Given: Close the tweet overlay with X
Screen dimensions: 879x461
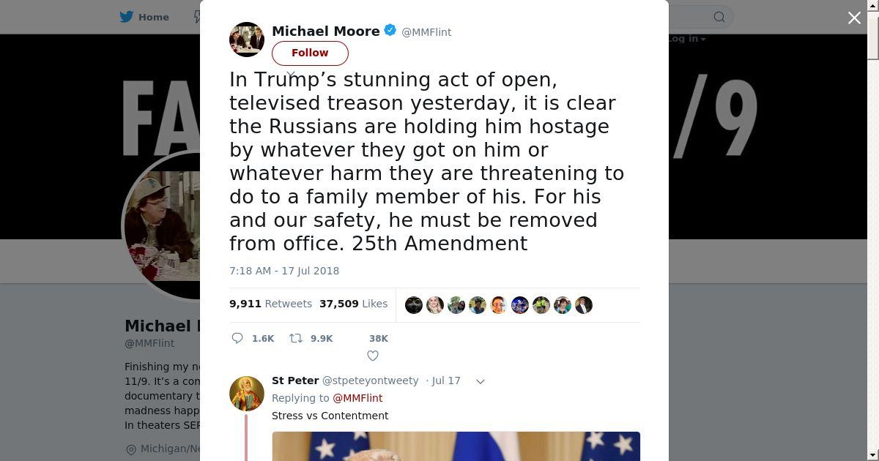Looking at the screenshot, I should (854, 18).
